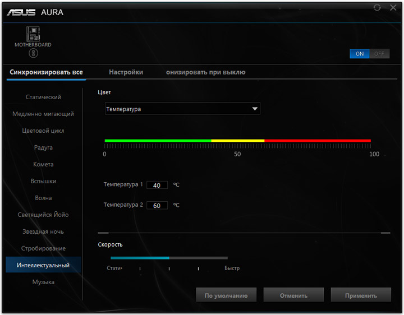
Task: Pick the Светящийся Йойо effect
Action: pos(43,215)
